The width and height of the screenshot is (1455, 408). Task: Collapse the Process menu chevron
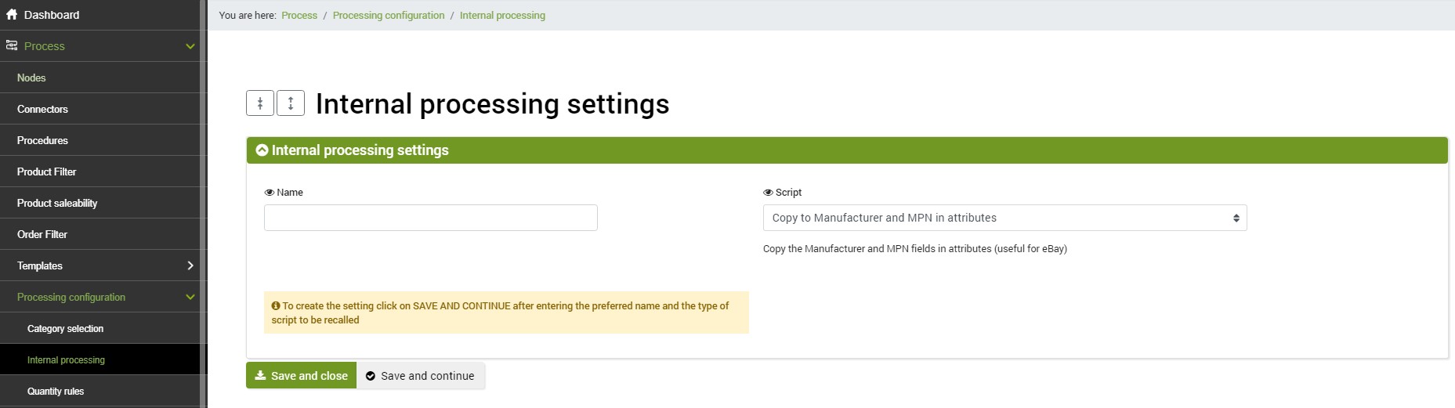(x=190, y=46)
